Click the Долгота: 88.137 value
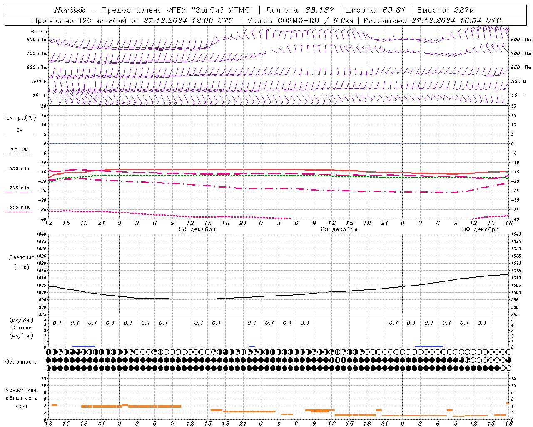The height and width of the screenshot is (427, 533). [300, 10]
